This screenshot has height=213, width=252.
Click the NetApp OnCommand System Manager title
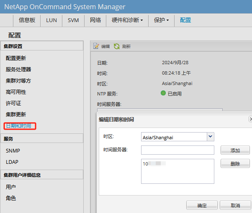point(65,7)
